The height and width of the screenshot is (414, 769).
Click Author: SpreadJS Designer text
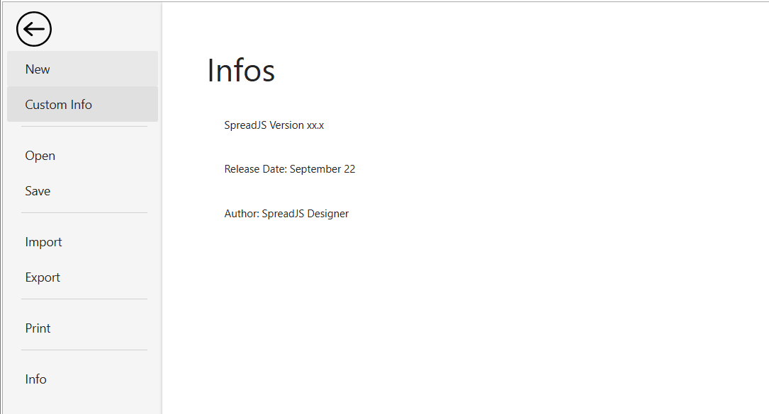click(286, 214)
